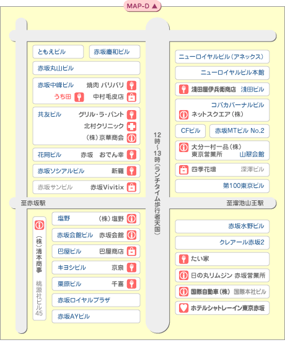This screenshot has width=285, height=345.
Task: Click the 栗原ビル label
Action: 69,284
